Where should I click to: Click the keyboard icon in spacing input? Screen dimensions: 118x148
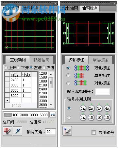click(8, 115)
